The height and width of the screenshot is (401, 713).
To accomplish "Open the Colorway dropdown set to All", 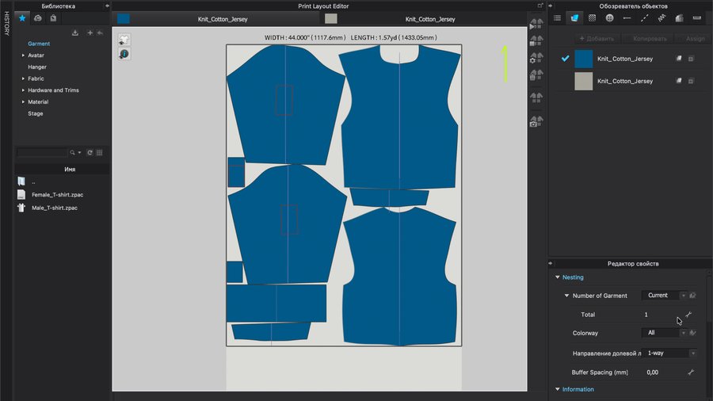I will pos(664,333).
